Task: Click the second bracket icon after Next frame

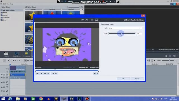Action: click(x=56, y=74)
